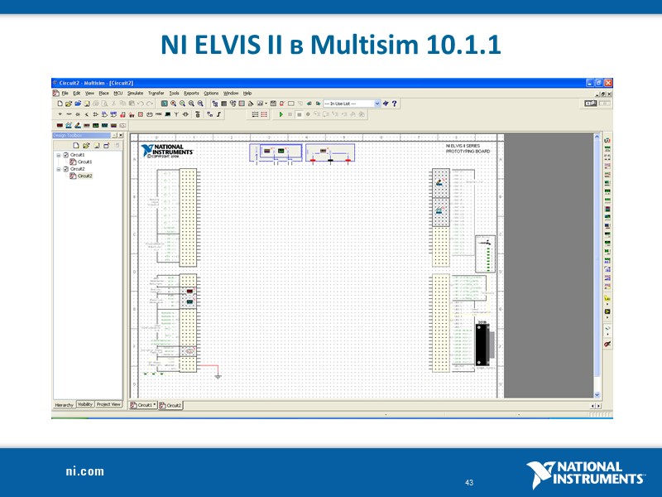This screenshot has width=662, height=497.
Task: Pause the running simulation
Action: point(290,116)
